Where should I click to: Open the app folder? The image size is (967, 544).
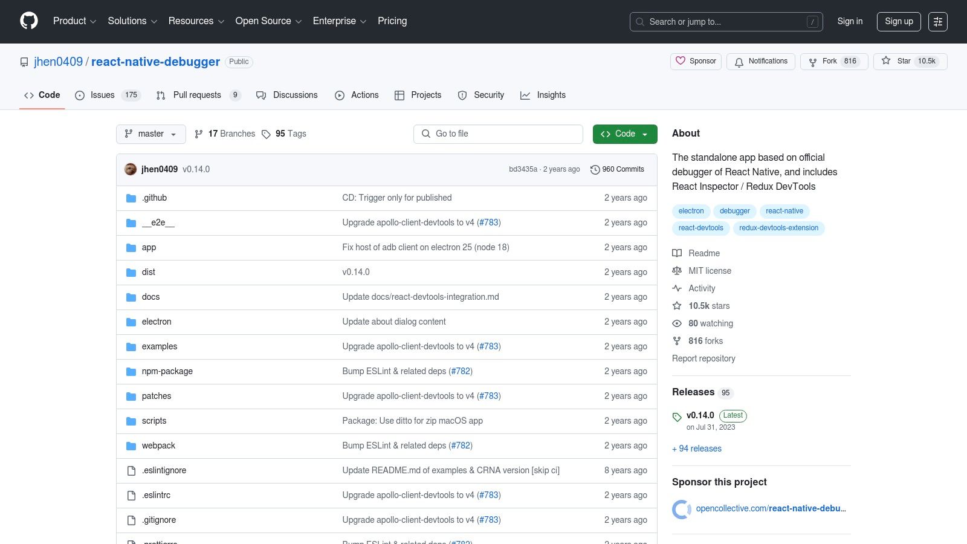click(x=149, y=247)
